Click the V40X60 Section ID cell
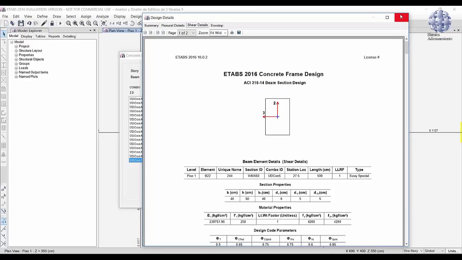The height and width of the screenshot is (260, 462). coord(254,176)
